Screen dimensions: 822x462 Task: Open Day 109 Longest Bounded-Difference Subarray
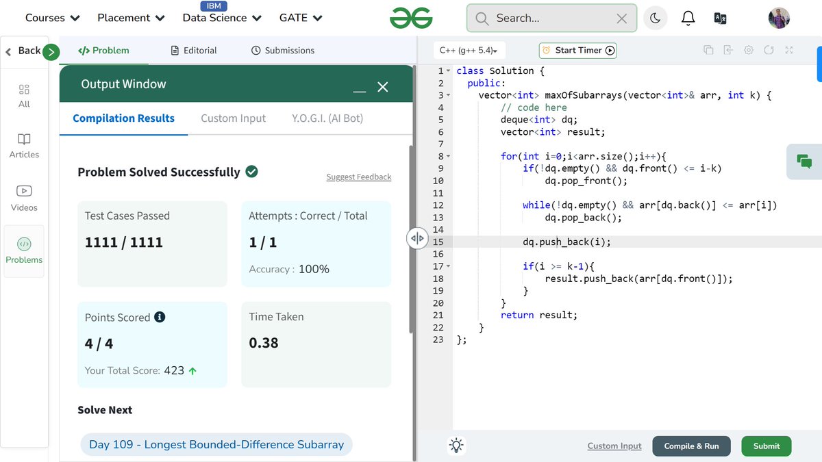[216, 444]
